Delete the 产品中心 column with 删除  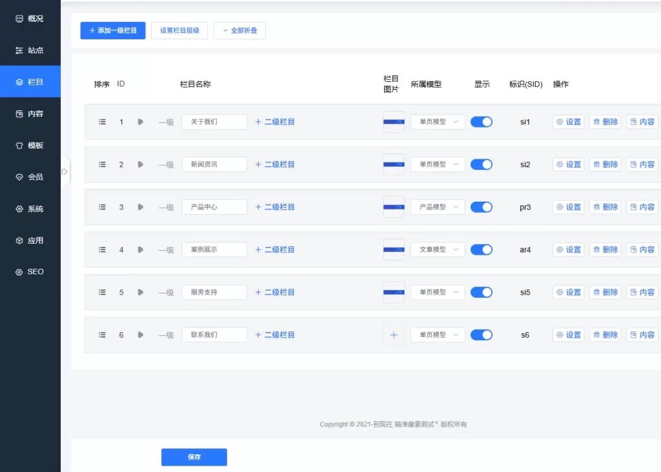point(605,207)
